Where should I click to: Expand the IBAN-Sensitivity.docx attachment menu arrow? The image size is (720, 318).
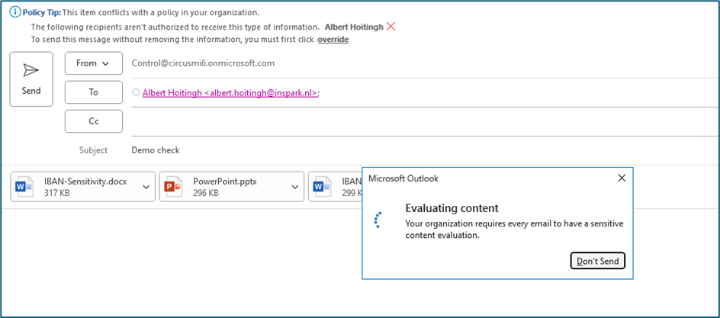145,187
